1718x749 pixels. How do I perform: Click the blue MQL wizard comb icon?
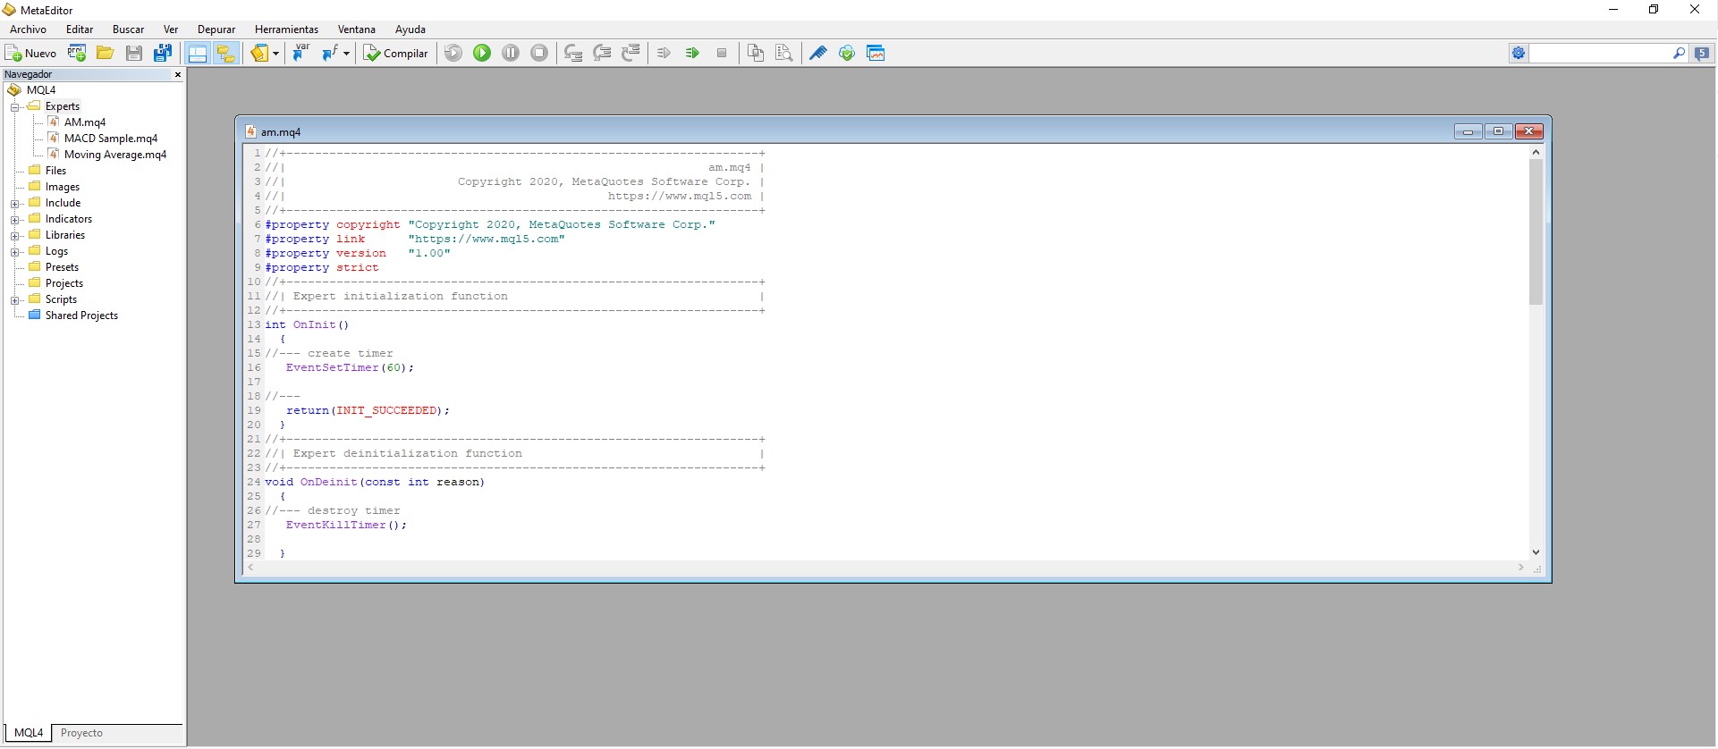click(x=818, y=53)
